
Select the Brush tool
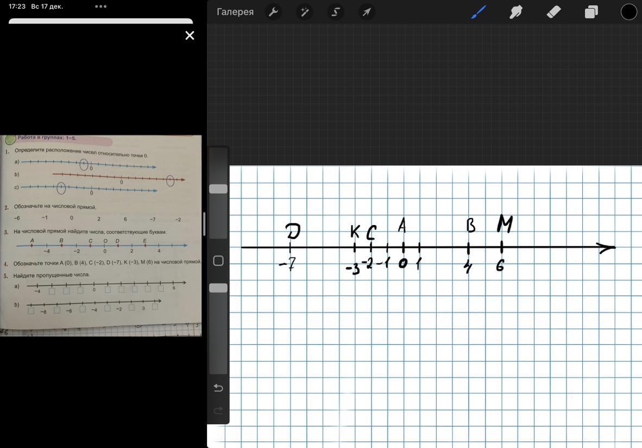coord(478,12)
